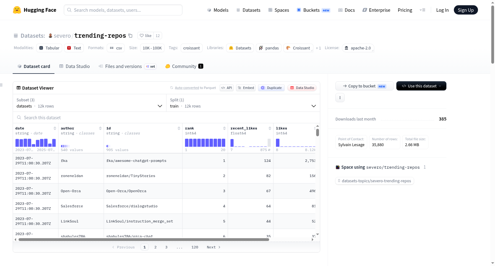Sort the rank column
The image size is (495, 266).
[x=224, y=128]
